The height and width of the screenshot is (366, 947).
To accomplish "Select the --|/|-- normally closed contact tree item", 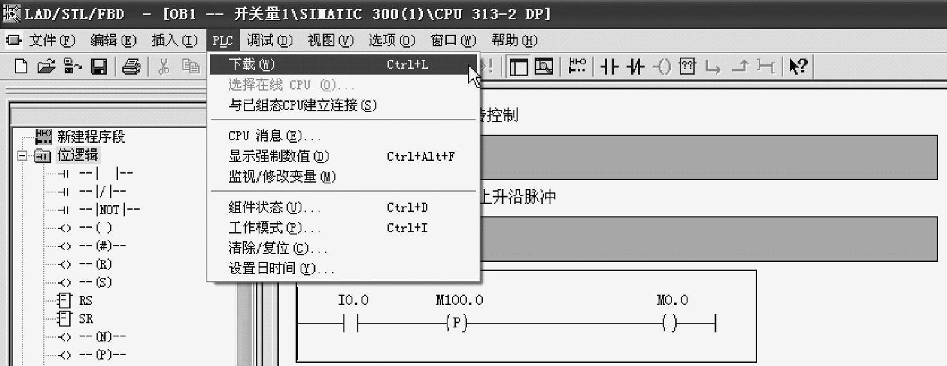I will click(102, 191).
